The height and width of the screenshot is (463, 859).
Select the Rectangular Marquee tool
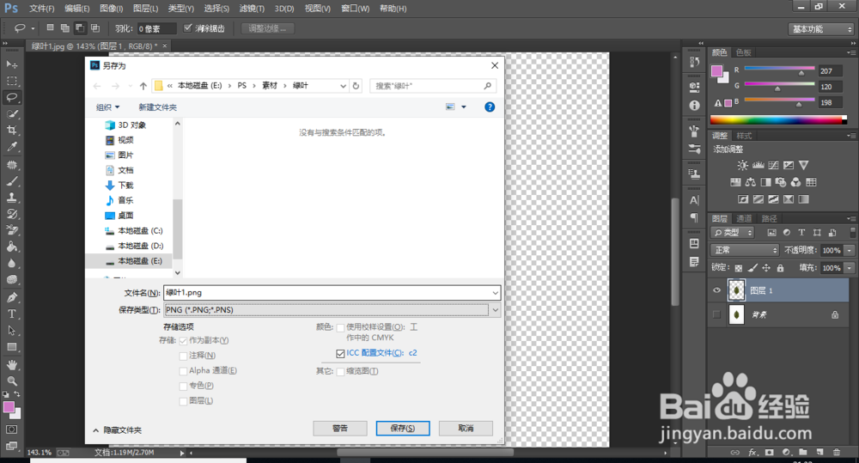coord(11,81)
